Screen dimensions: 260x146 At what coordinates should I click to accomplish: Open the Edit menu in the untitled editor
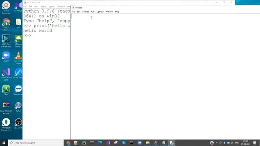coord(78,12)
